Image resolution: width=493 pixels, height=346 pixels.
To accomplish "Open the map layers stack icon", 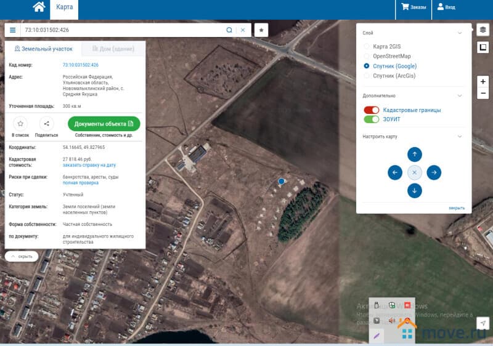I will (x=483, y=30).
